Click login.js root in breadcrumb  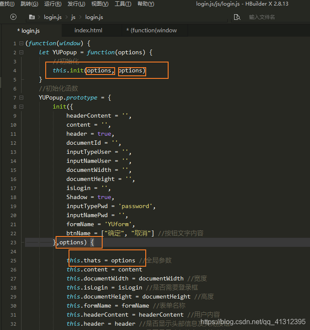click(x=53, y=17)
